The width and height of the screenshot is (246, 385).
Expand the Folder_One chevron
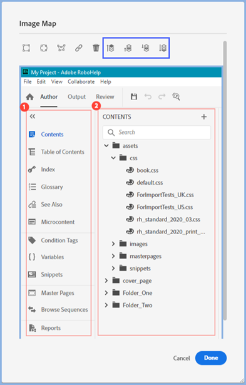pyautogui.click(x=106, y=293)
